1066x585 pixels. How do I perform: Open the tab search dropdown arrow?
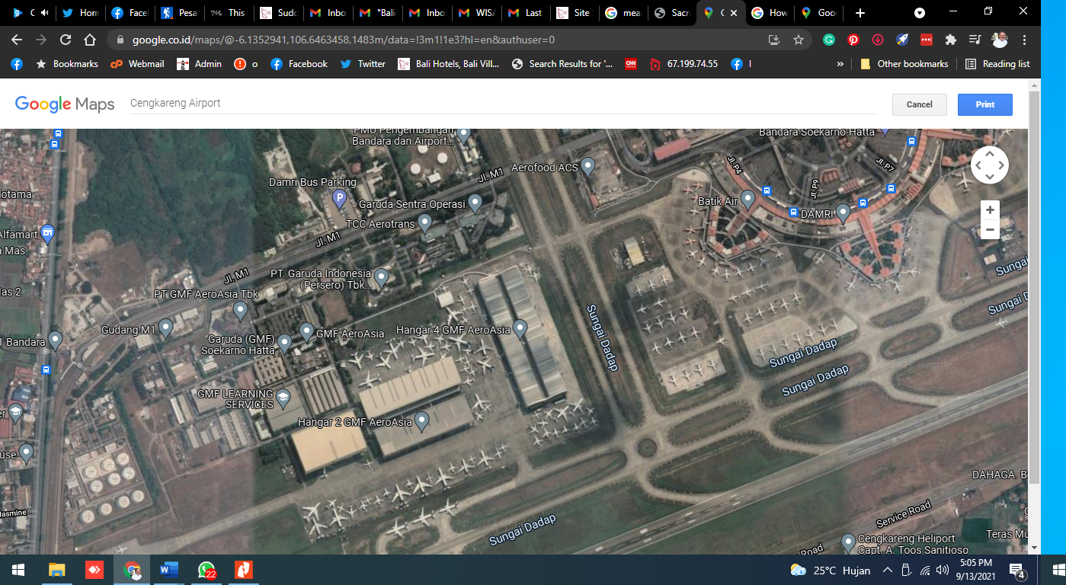(920, 13)
